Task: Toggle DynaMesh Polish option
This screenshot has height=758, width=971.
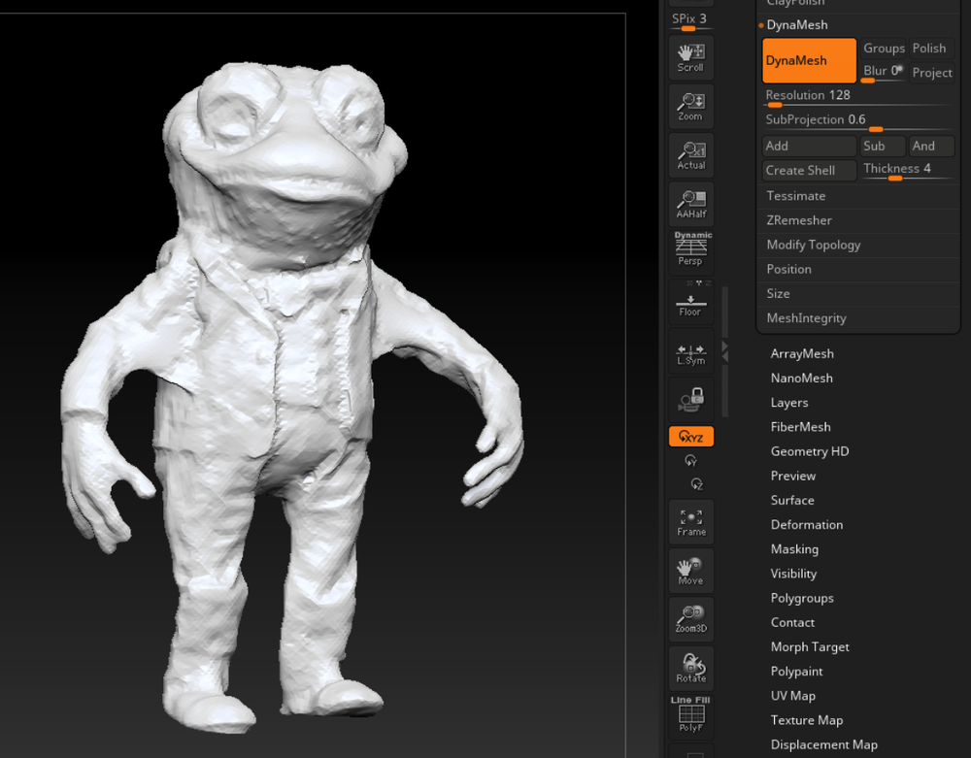Action: [931, 49]
